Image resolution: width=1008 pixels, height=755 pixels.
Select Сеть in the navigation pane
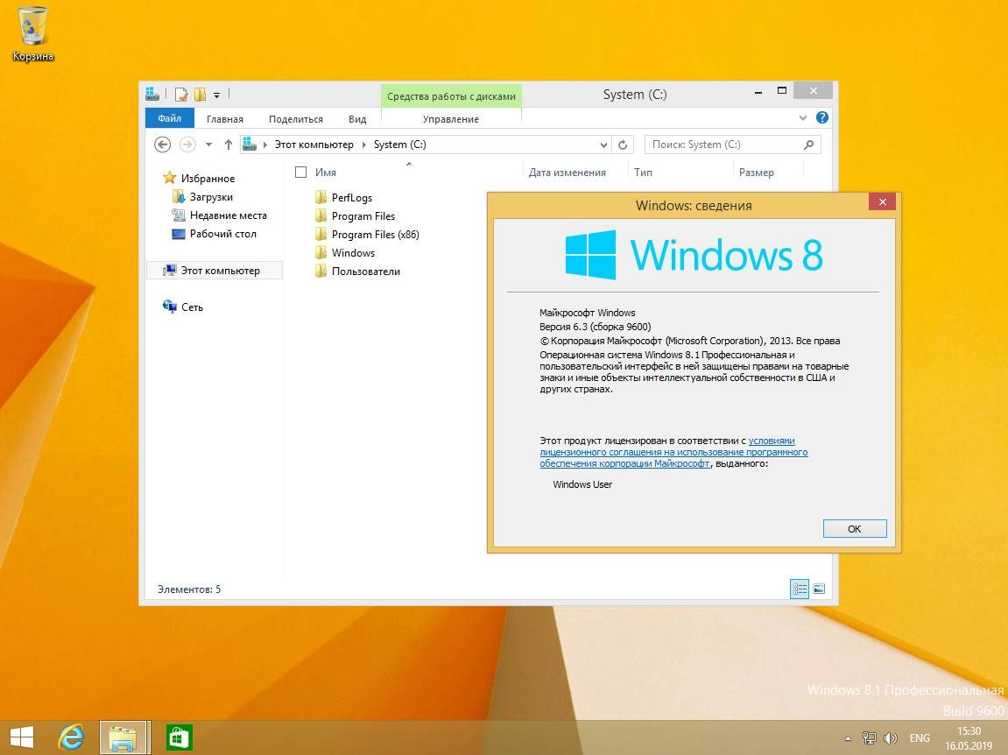192,307
